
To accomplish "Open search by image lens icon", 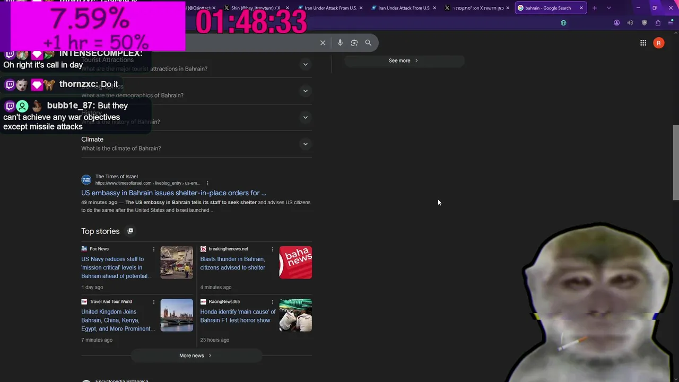I will (354, 43).
